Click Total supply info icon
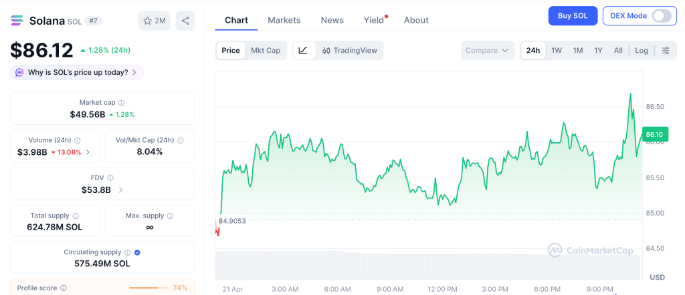The height and width of the screenshot is (295, 685). coord(76,216)
